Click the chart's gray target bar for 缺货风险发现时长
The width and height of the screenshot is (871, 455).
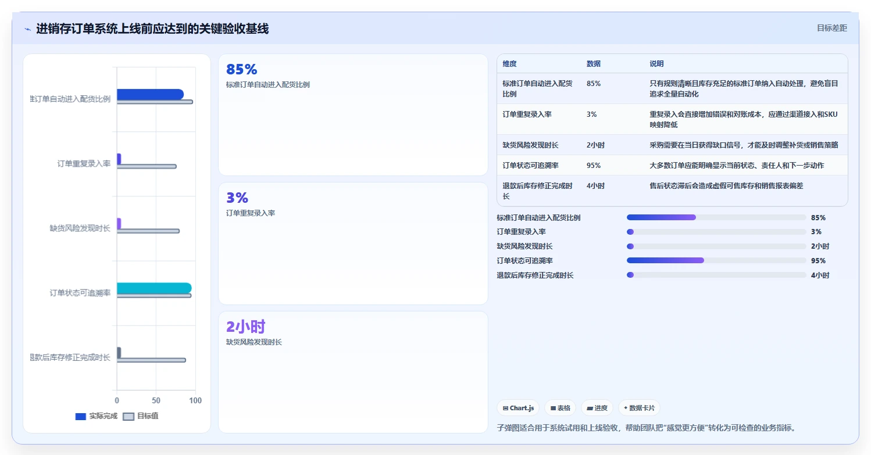click(148, 231)
